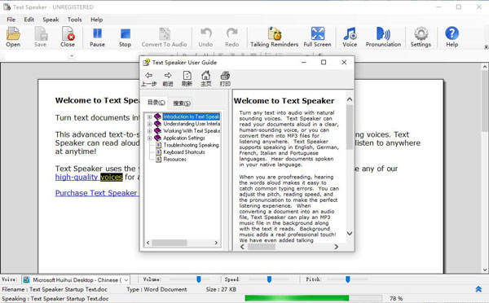
Task: Pause the speech playback
Action: [x=97, y=37]
